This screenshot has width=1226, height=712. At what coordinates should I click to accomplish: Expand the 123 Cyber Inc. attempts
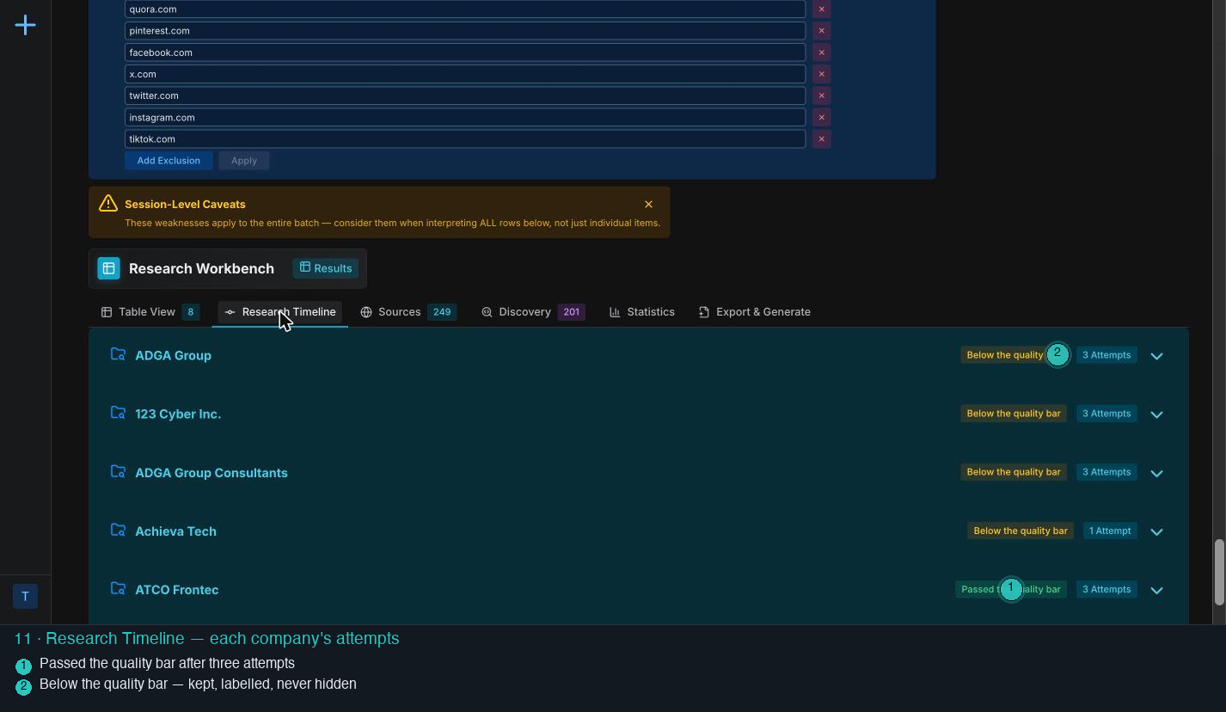coord(1156,414)
